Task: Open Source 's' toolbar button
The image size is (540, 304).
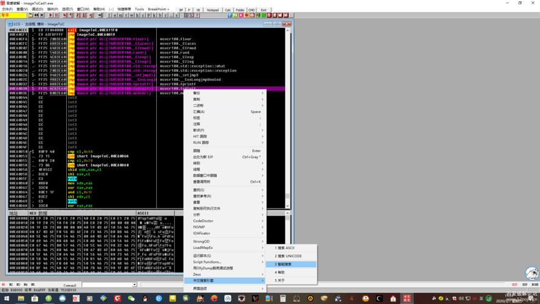Action: pos(177,15)
